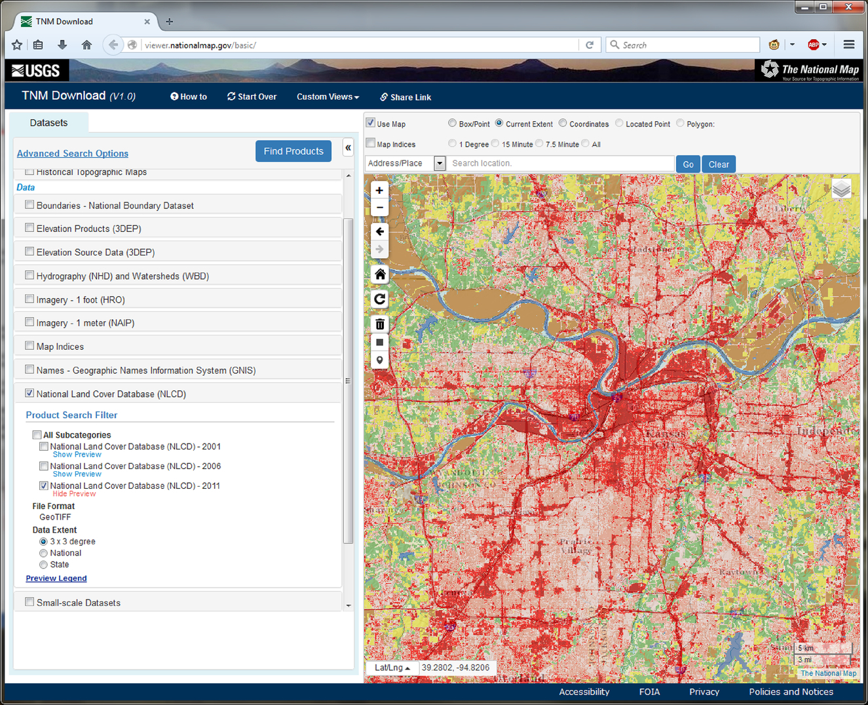The image size is (868, 705).
Task: Expand the Custom Views menu
Action: pyautogui.click(x=328, y=97)
